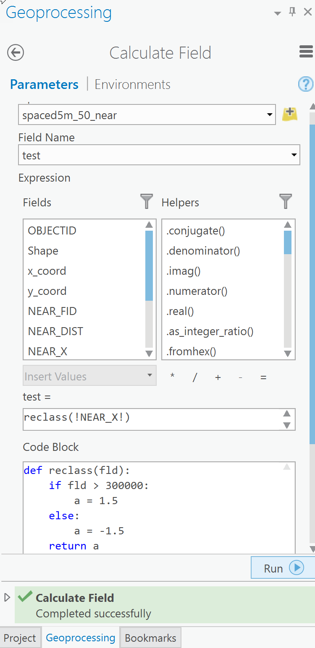Filter the Fields list

click(x=146, y=202)
